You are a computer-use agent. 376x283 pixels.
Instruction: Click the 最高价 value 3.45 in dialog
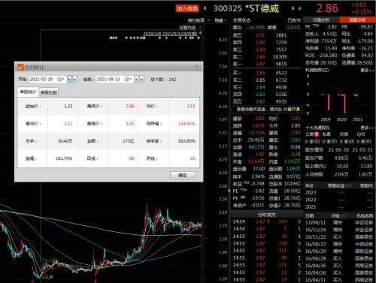click(x=130, y=124)
